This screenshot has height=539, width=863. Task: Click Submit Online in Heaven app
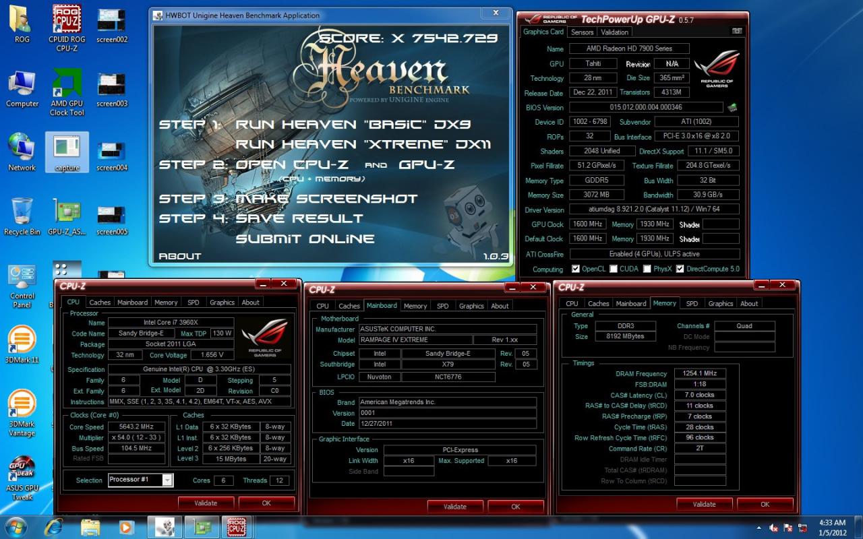[x=305, y=239]
